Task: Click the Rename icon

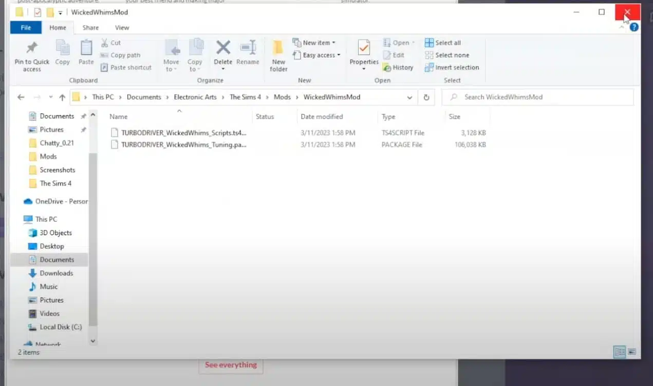Action: [248, 47]
